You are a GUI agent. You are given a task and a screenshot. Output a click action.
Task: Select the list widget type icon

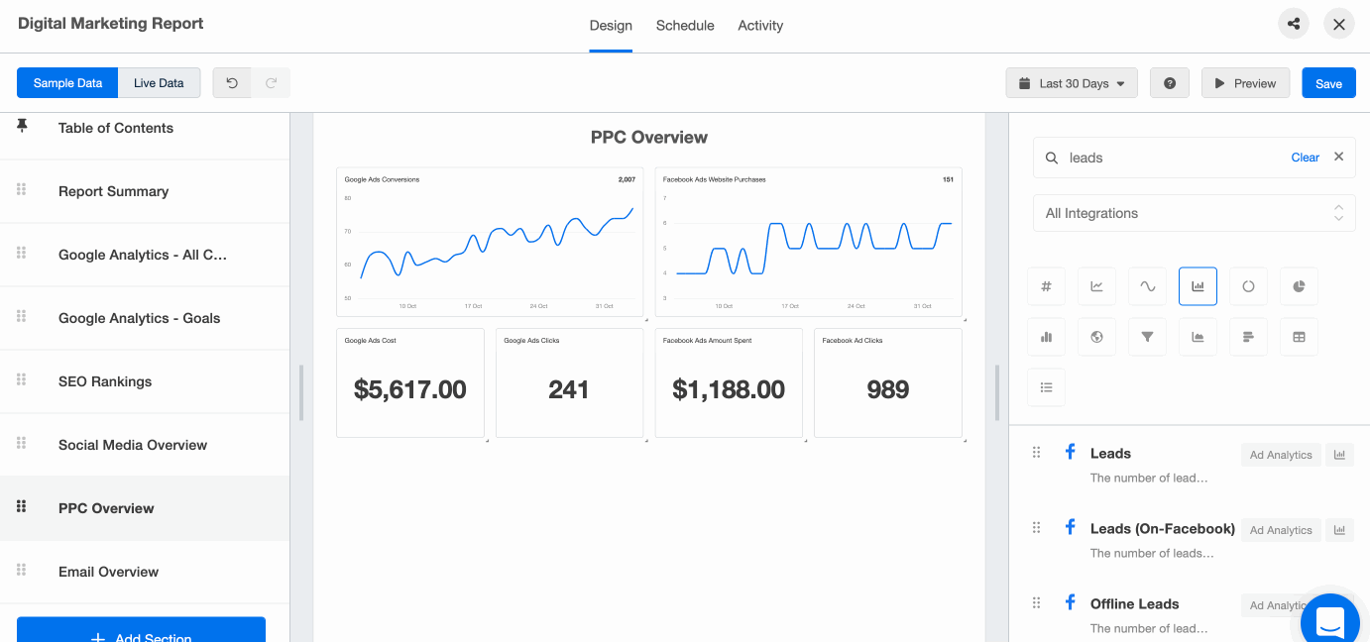(1046, 387)
